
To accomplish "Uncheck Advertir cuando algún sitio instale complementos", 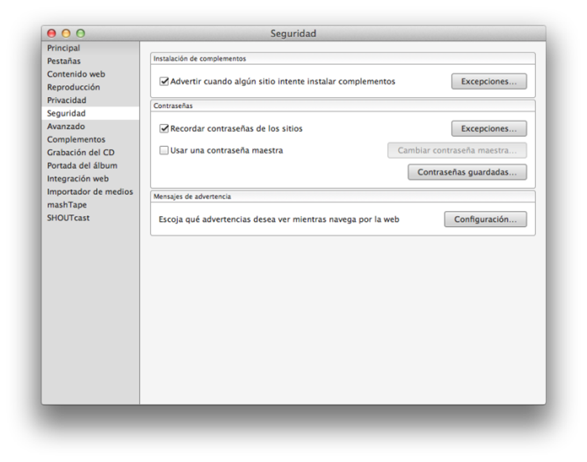I will [x=164, y=81].
